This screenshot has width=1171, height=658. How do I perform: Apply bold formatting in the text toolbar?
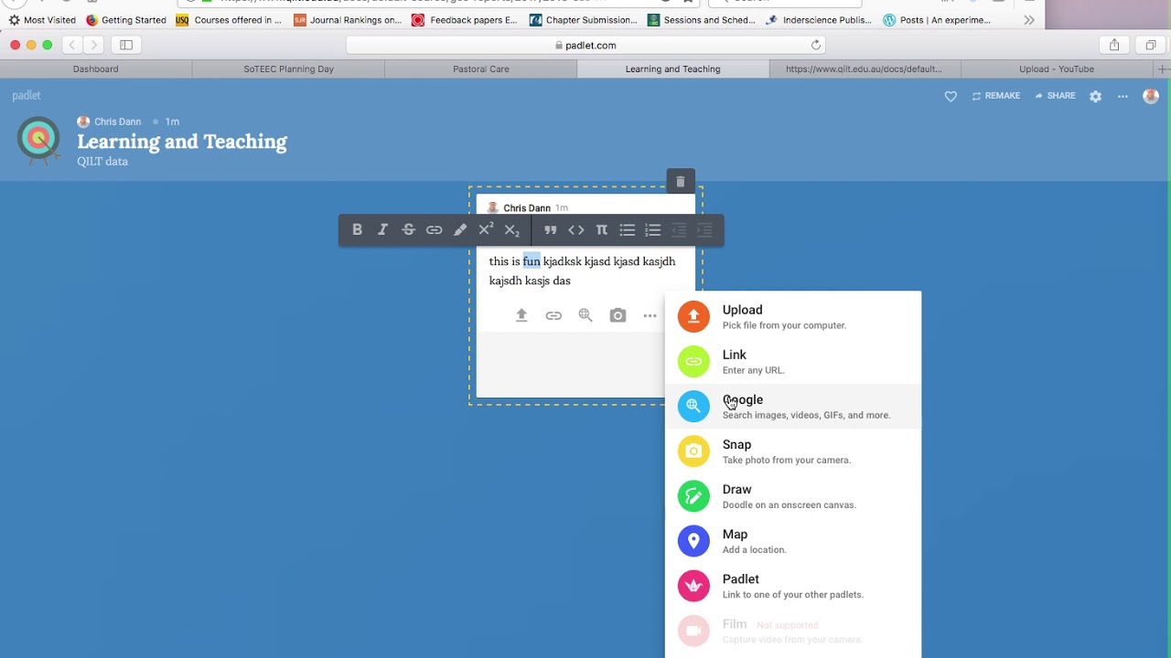(358, 230)
